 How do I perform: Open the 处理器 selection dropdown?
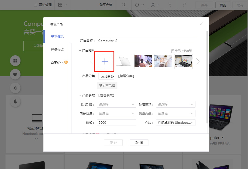[x=116, y=104]
